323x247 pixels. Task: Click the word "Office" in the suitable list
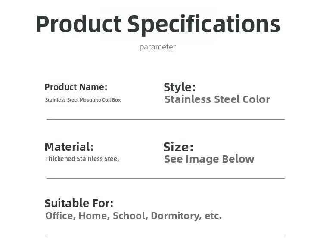(x=59, y=216)
